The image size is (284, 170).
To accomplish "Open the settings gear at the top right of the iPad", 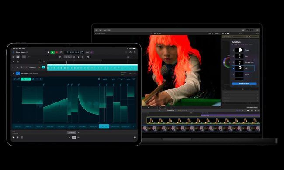I will [x=135, y=52].
